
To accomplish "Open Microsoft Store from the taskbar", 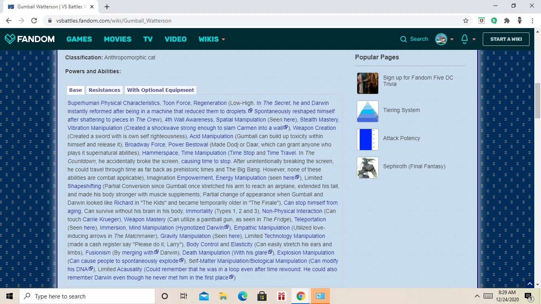I will point(262,296).
